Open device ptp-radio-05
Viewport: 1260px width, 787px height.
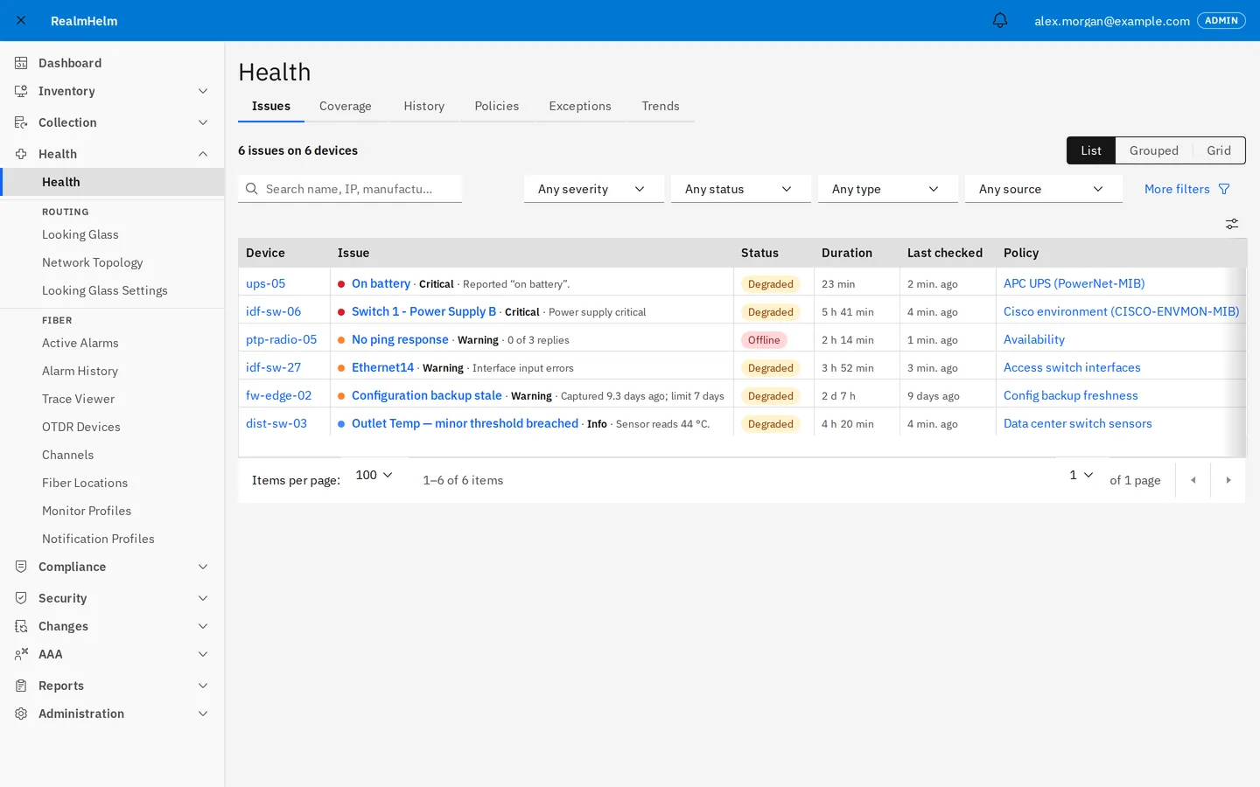coord(281,339)
